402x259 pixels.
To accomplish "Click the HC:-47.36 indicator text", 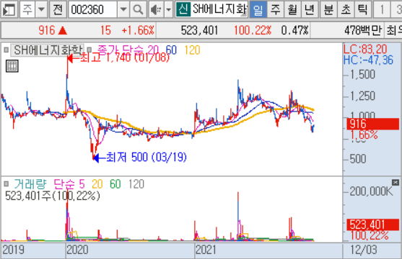I will 368,60.
